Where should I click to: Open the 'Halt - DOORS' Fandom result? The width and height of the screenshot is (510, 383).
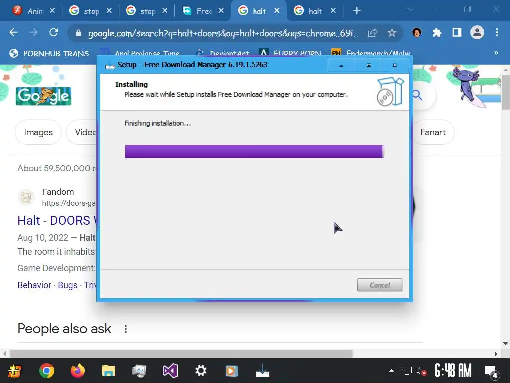click(58, 220)
